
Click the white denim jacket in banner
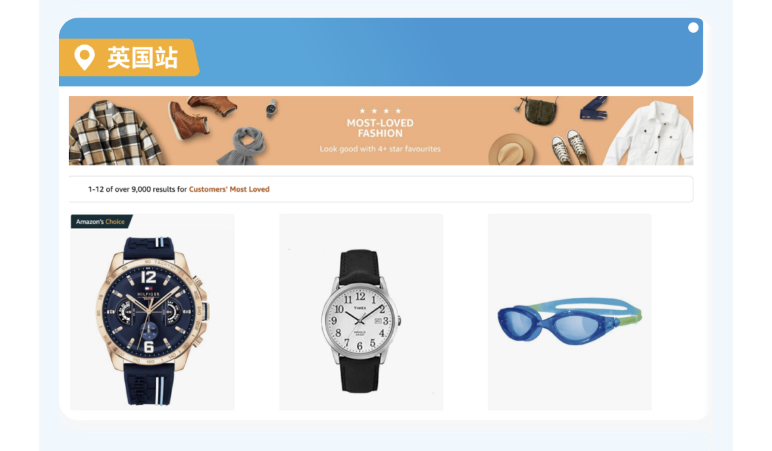650,134
